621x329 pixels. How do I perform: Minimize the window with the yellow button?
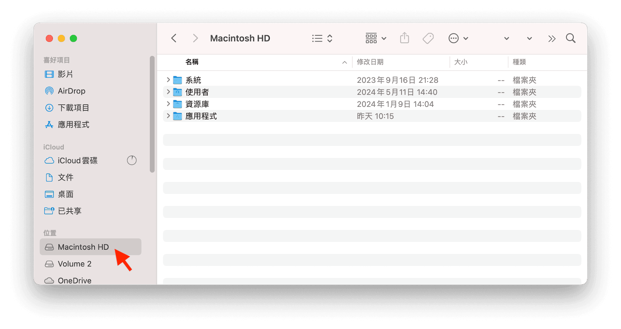61,38
